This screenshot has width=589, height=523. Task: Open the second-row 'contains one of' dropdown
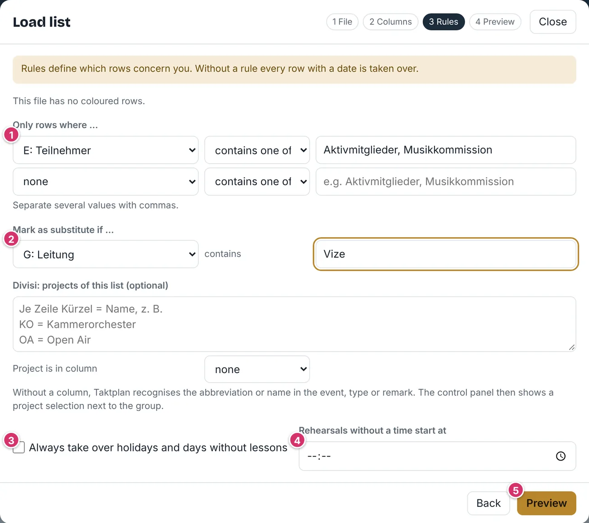point(257,182)
